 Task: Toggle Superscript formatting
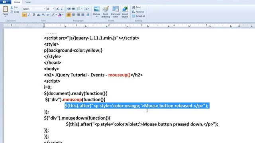[48, 15]
